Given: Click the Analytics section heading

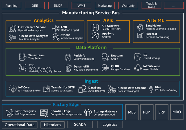Looking at the screenshot, I should pos(44,20).
